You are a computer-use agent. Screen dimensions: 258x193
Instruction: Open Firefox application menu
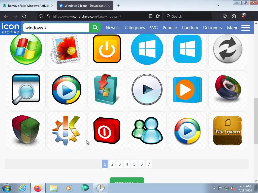click(x=252, y=16)
